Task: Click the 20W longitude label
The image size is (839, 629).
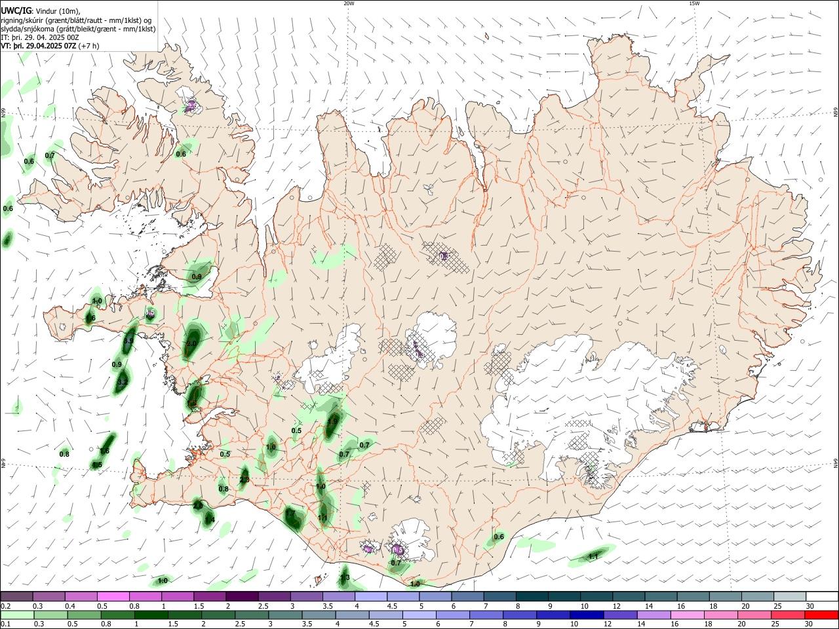Action: pos(349,3)
